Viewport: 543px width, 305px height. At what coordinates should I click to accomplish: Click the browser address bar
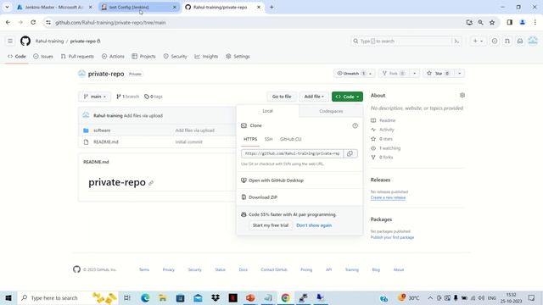click(x=256, y=23)
